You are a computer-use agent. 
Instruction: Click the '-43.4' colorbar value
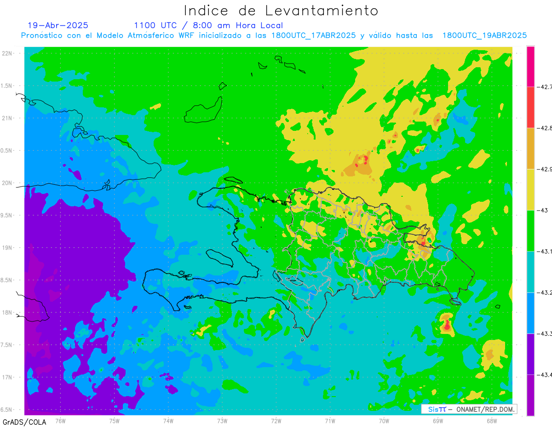pyautogui.click(x=545, y=374)
